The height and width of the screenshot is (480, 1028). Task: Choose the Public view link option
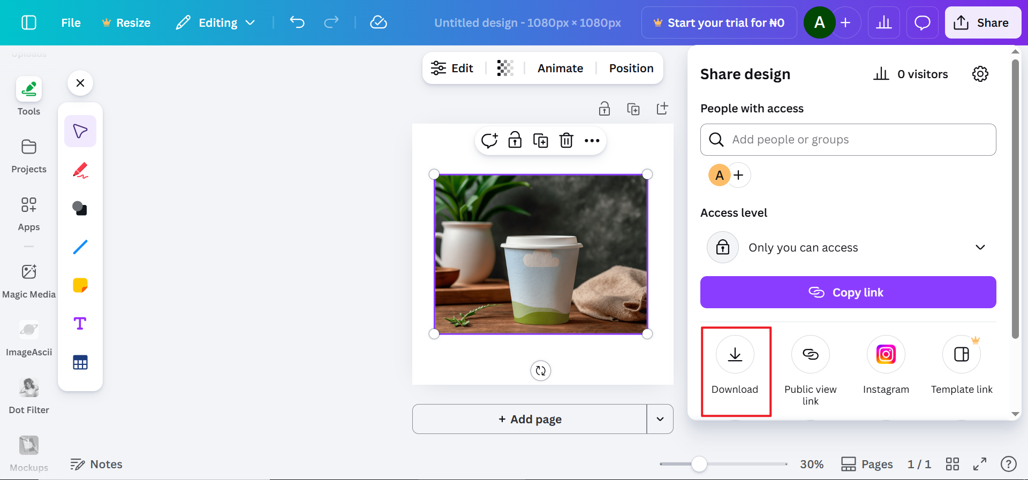coord(811,371)
